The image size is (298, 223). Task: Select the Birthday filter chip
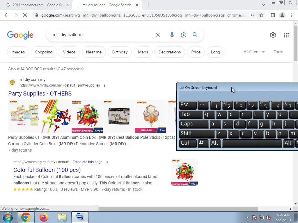tap(120, 52)
